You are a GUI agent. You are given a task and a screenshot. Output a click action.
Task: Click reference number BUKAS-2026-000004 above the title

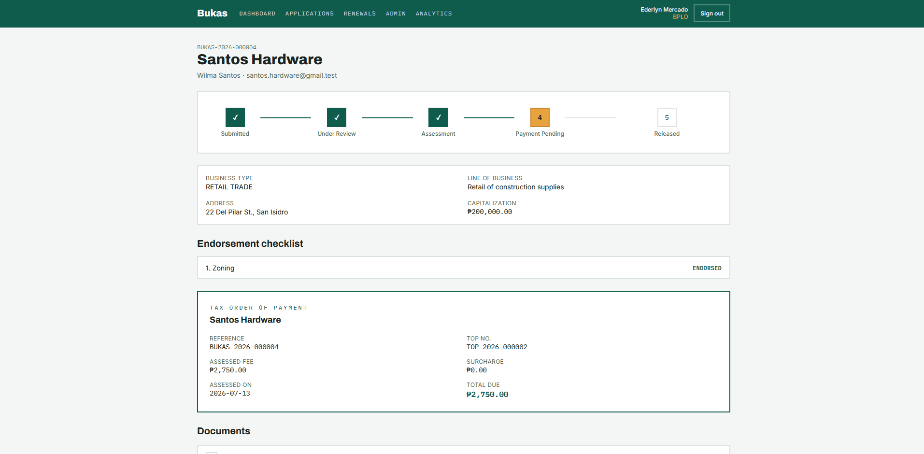(x=227, y=47)
